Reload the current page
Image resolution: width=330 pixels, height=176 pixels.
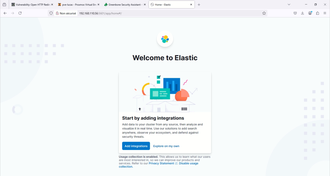(x=20, y=13)
